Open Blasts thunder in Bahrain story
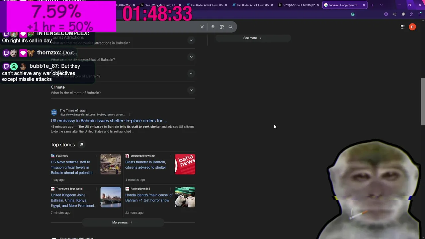The image size is (425, 239). click(x=145, y=165)
